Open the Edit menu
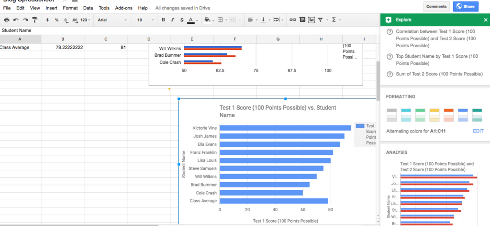 click(20, 8)
